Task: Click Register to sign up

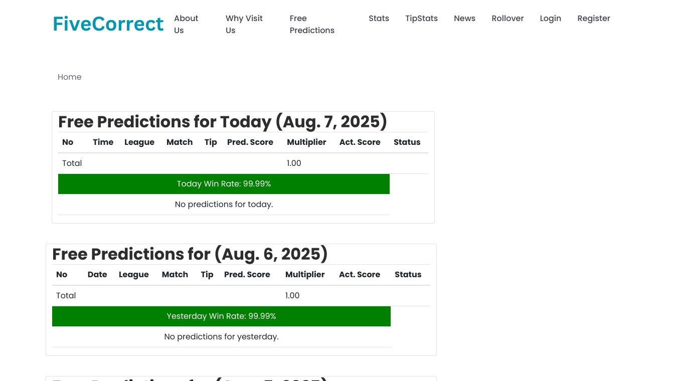Action: point(593,19)
